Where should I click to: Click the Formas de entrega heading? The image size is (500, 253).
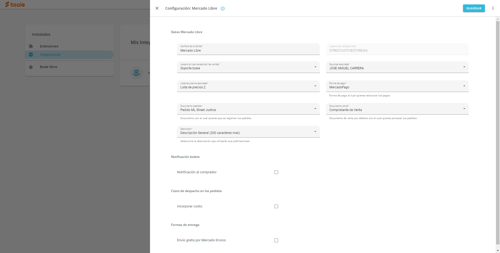pyautogui.click(x=185, y=225)
